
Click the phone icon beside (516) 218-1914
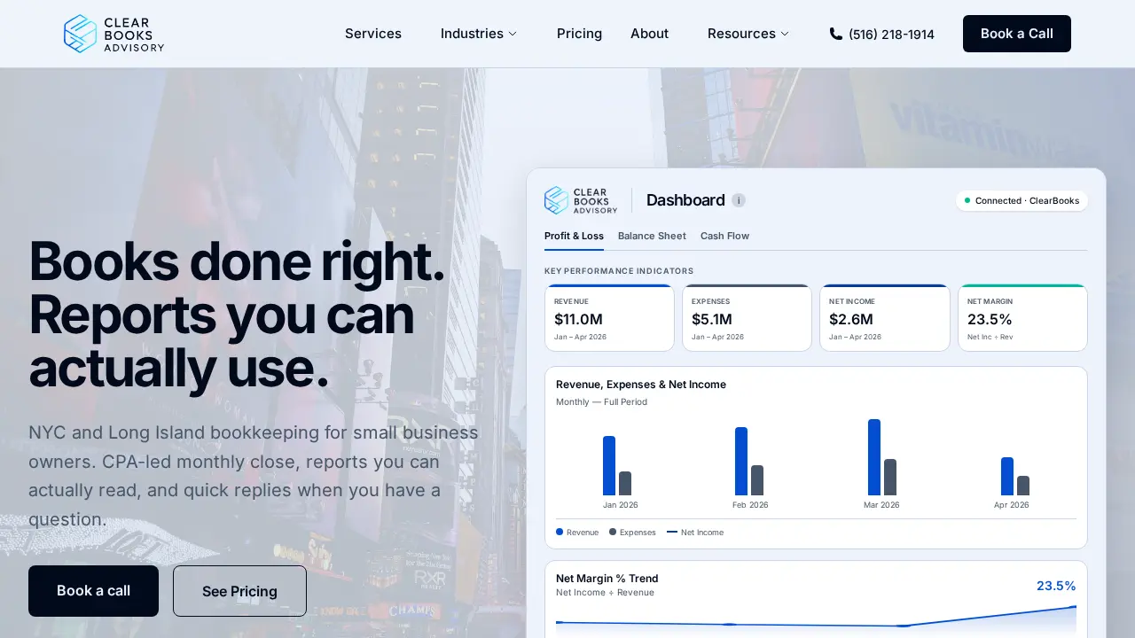pos(836,34)
